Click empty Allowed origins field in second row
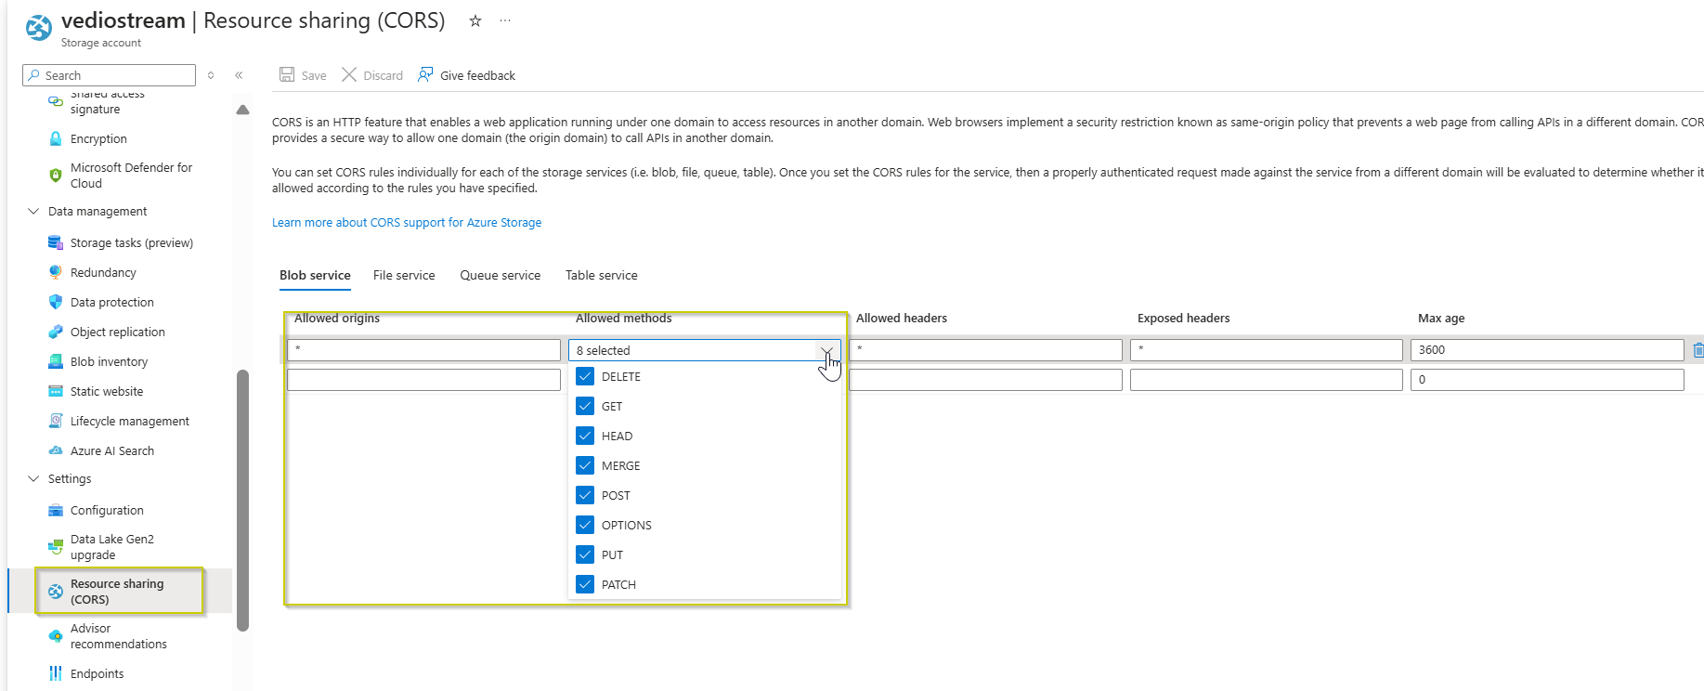 pyautogui.click(x=423, y=380)
